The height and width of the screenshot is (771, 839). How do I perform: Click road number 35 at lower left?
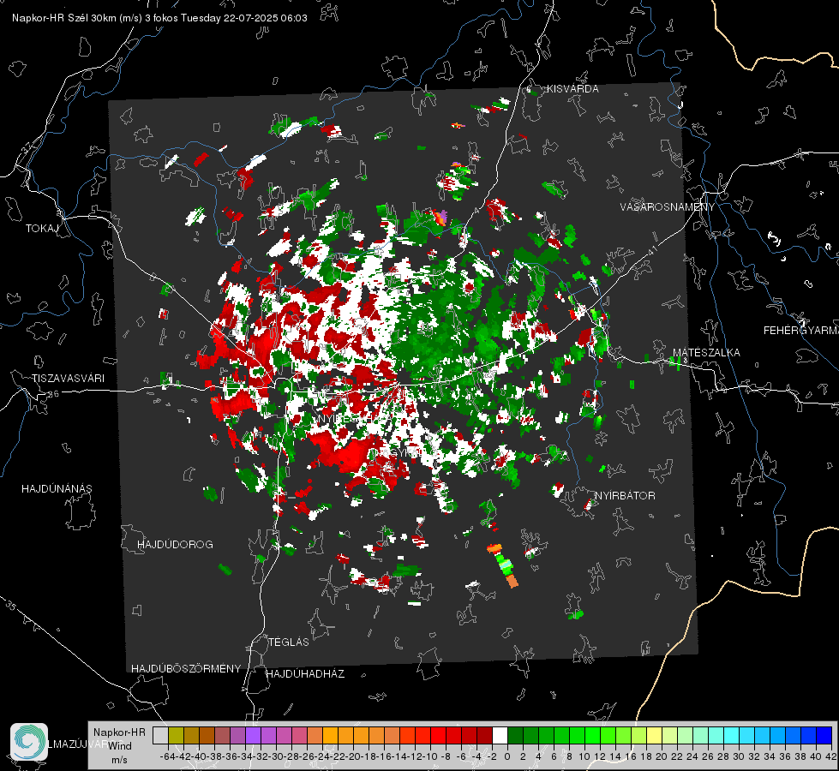[11, 606]
